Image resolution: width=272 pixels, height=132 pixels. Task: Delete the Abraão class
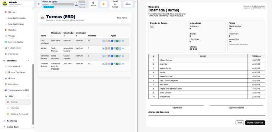[x=109, y=49]
